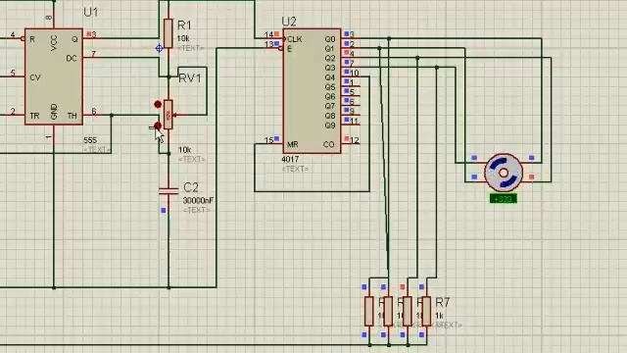Click the lower red actuator dot on RV1
Image resolution: width=627 pixels, height=353 pixels.
158,126
